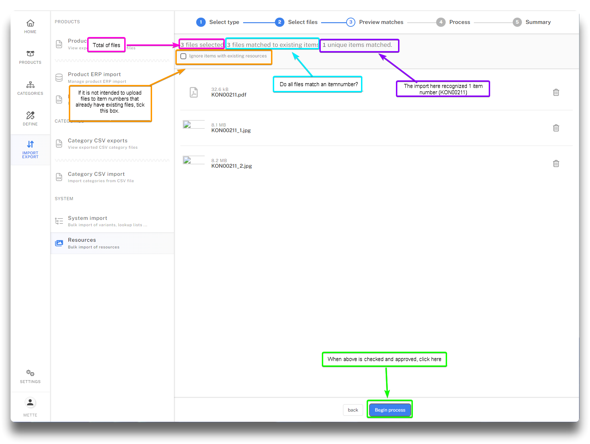The image size is (590, 444).
Task: Click the Mette user profile icon
Action: pyautogui.click(x=30, y=403)
